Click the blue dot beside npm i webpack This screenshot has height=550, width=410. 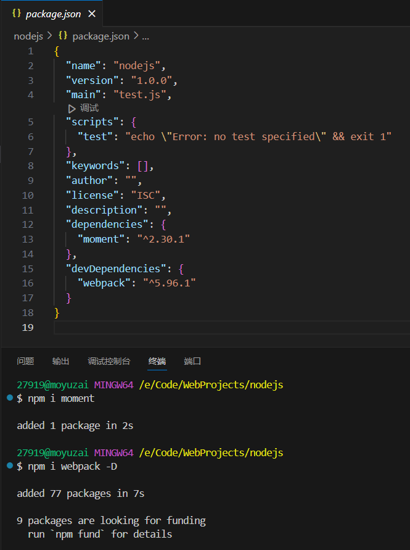tap(10, 466)
